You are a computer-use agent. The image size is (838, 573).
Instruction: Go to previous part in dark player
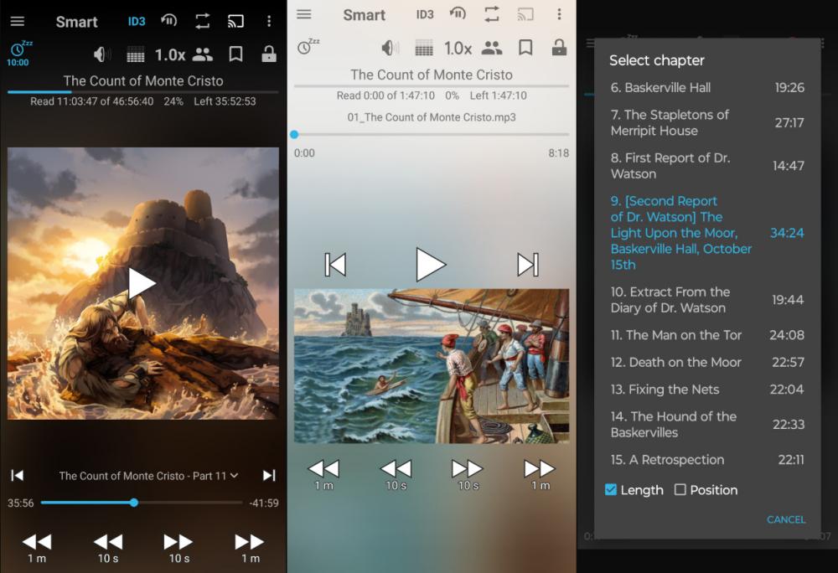(x=17, y=475)
